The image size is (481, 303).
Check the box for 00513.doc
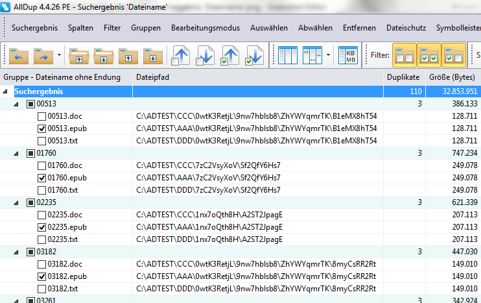(41, 116)
